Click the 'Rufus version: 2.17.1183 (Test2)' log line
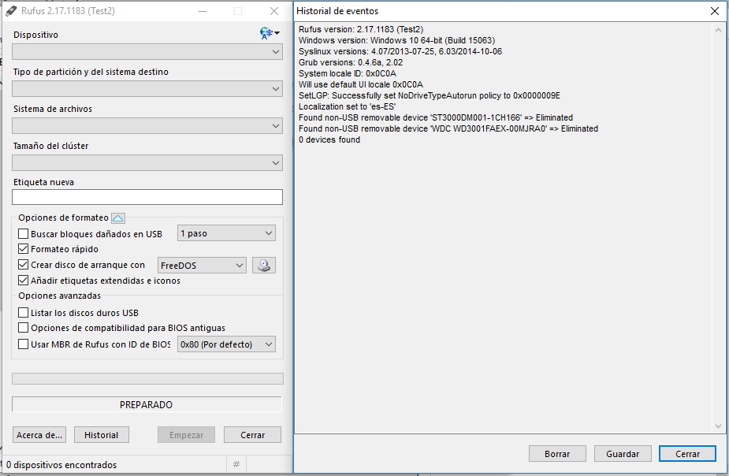This screenshot has width=729, height=476. (361, 29)
